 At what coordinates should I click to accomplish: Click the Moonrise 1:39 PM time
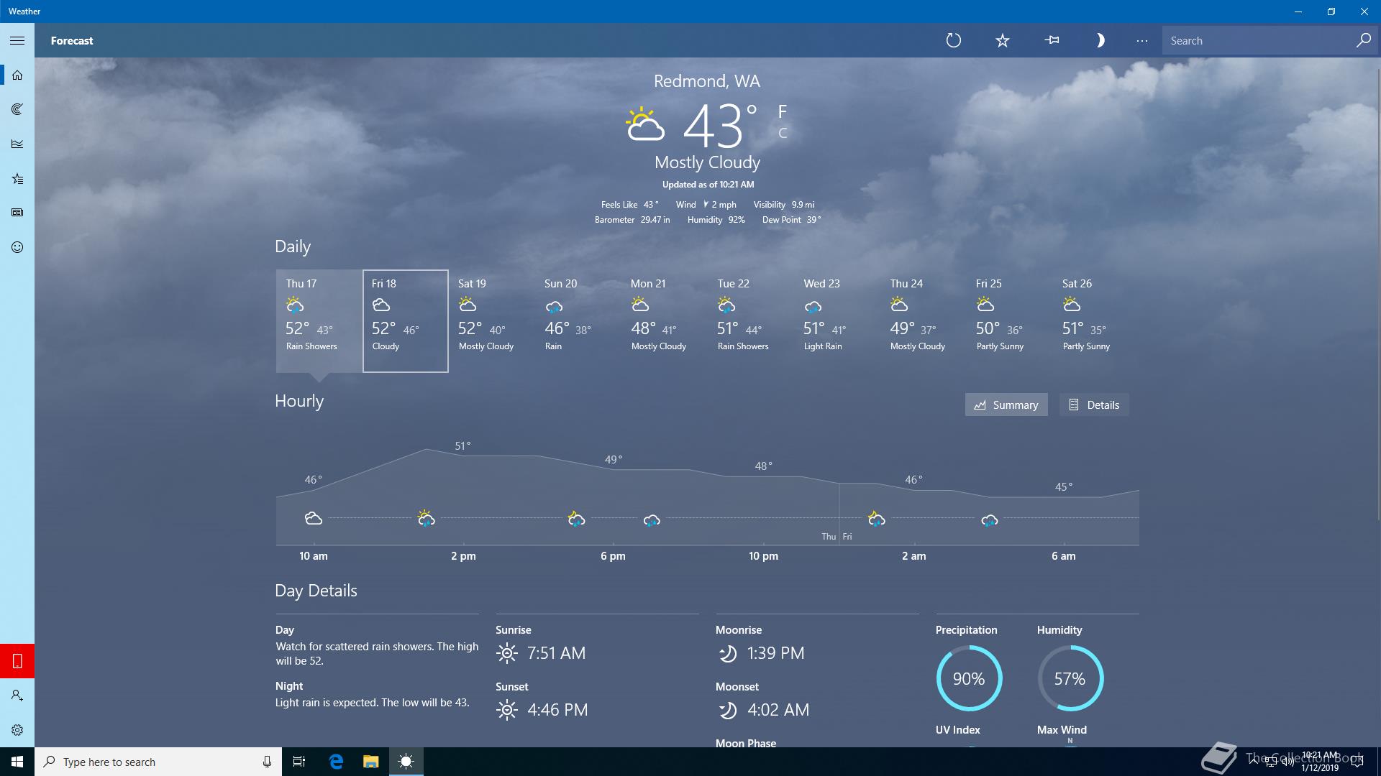click(x=775, y=653)
